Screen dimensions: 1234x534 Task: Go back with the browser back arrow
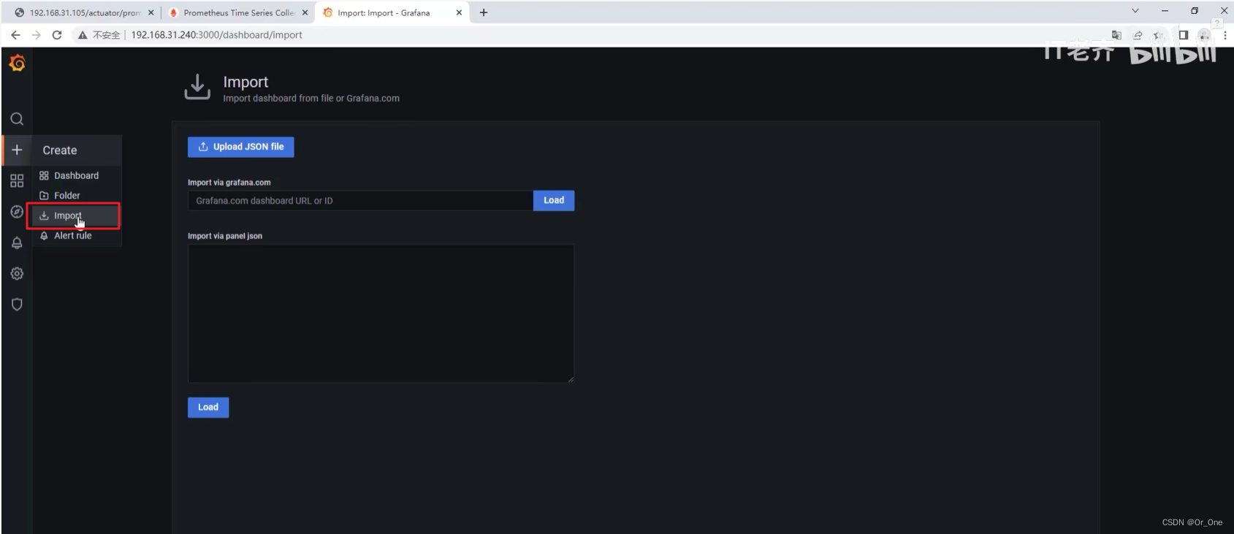(x=15, y=35)
